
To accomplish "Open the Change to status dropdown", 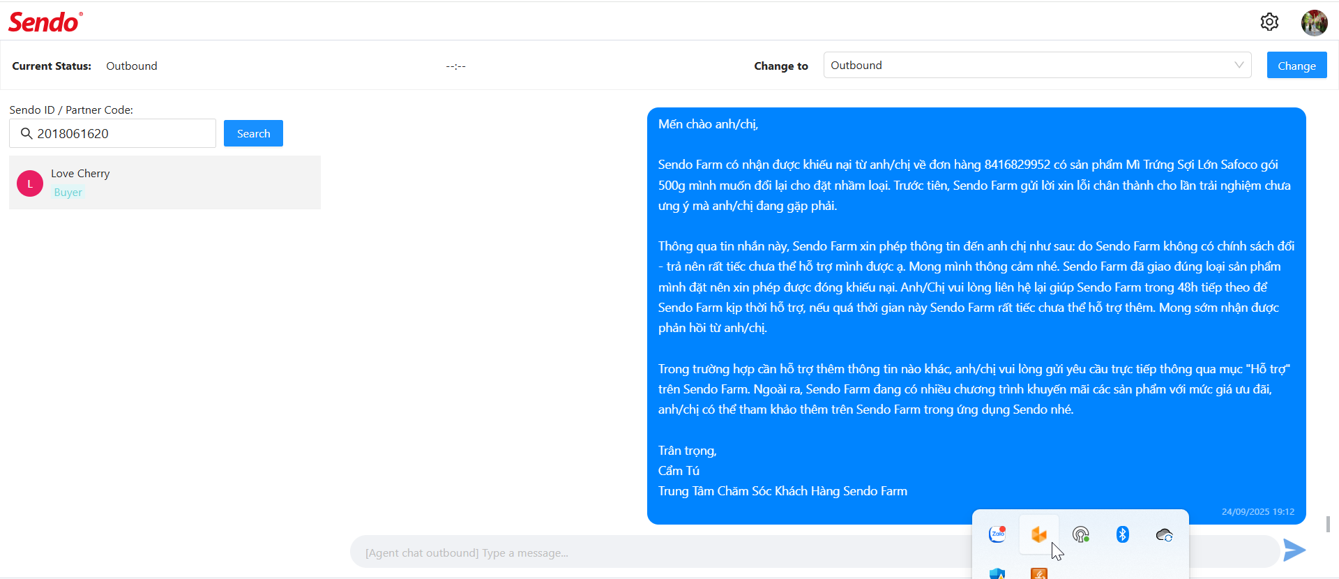I will [1037, 65].
